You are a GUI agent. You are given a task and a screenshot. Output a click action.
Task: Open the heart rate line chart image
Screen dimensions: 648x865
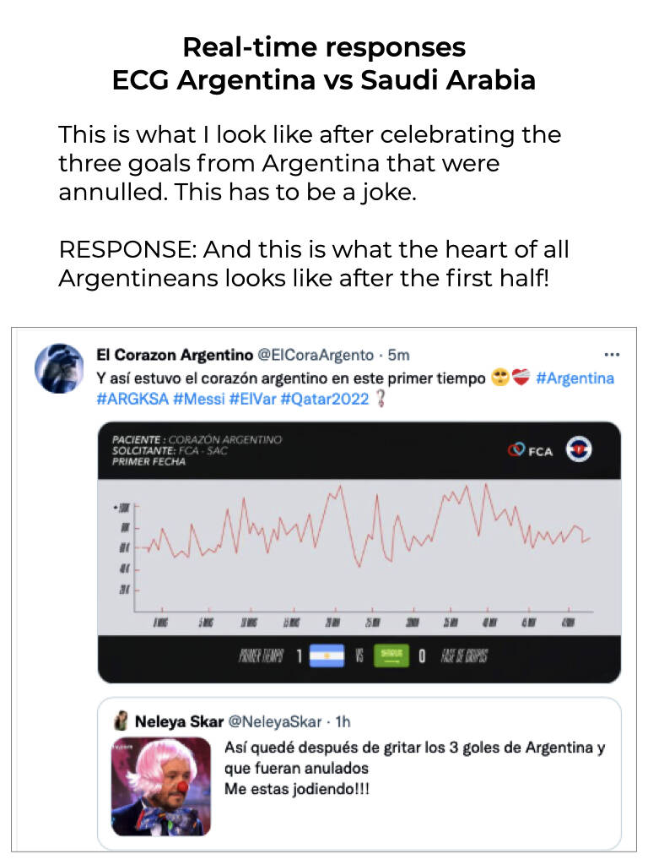click(x=359, y=551)
